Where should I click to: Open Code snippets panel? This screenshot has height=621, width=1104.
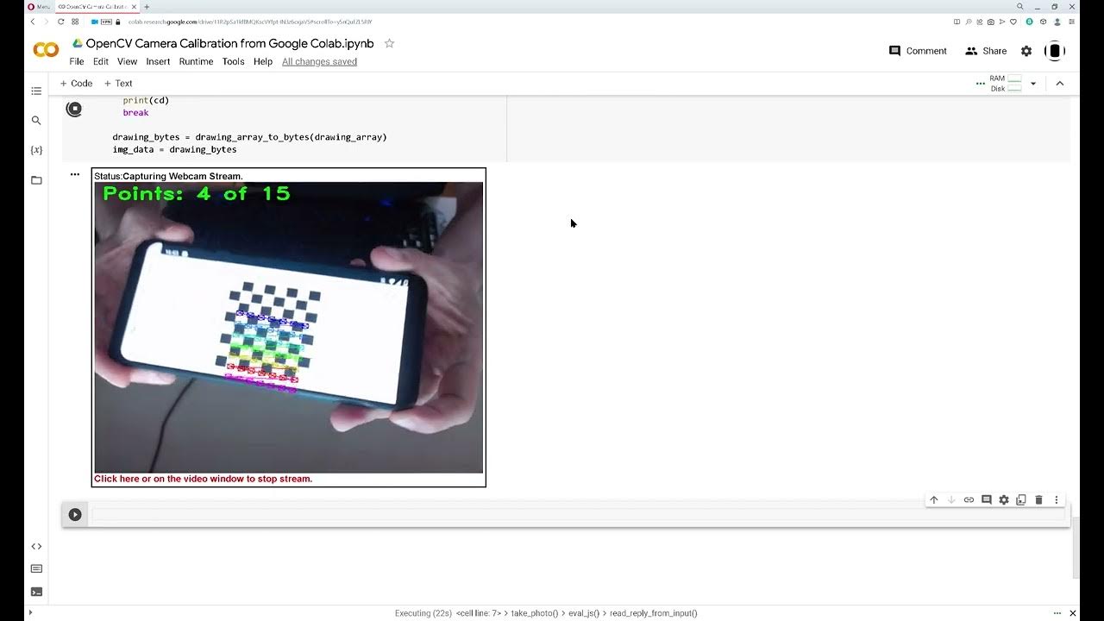[36, 546]
